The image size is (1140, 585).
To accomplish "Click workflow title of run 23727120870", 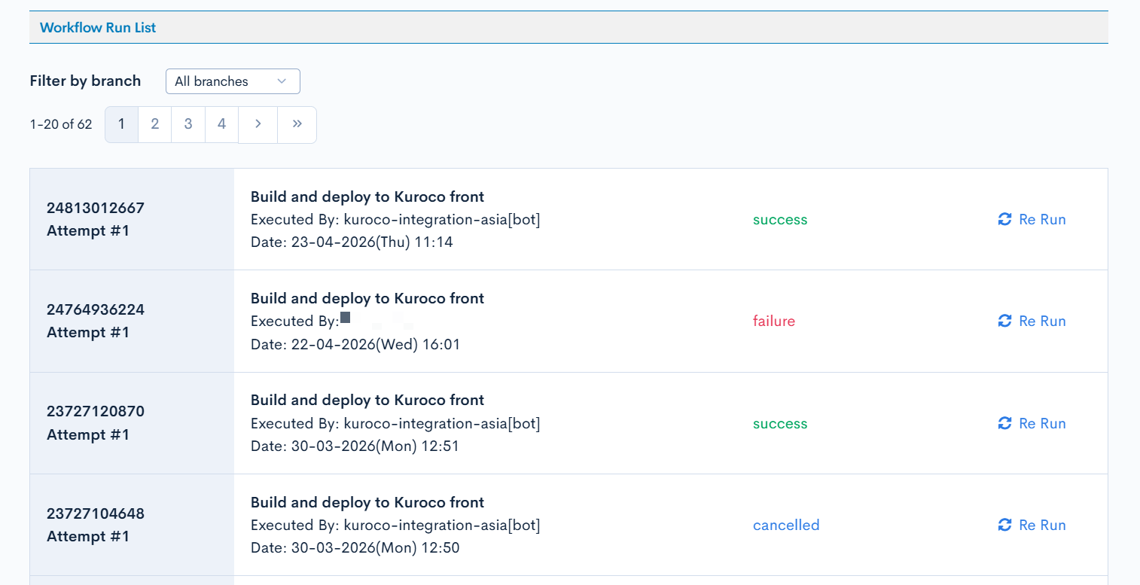I will (x=367, y=400).
